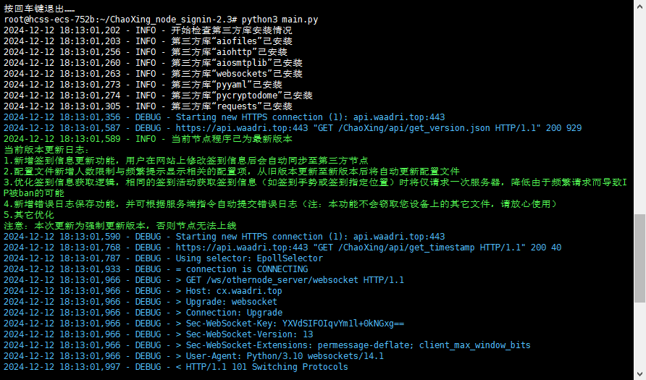This screenshot has height=380, width=646.
Task: Click the "Using selector: EpollSelector" line
Action: (x=249, y=258)
